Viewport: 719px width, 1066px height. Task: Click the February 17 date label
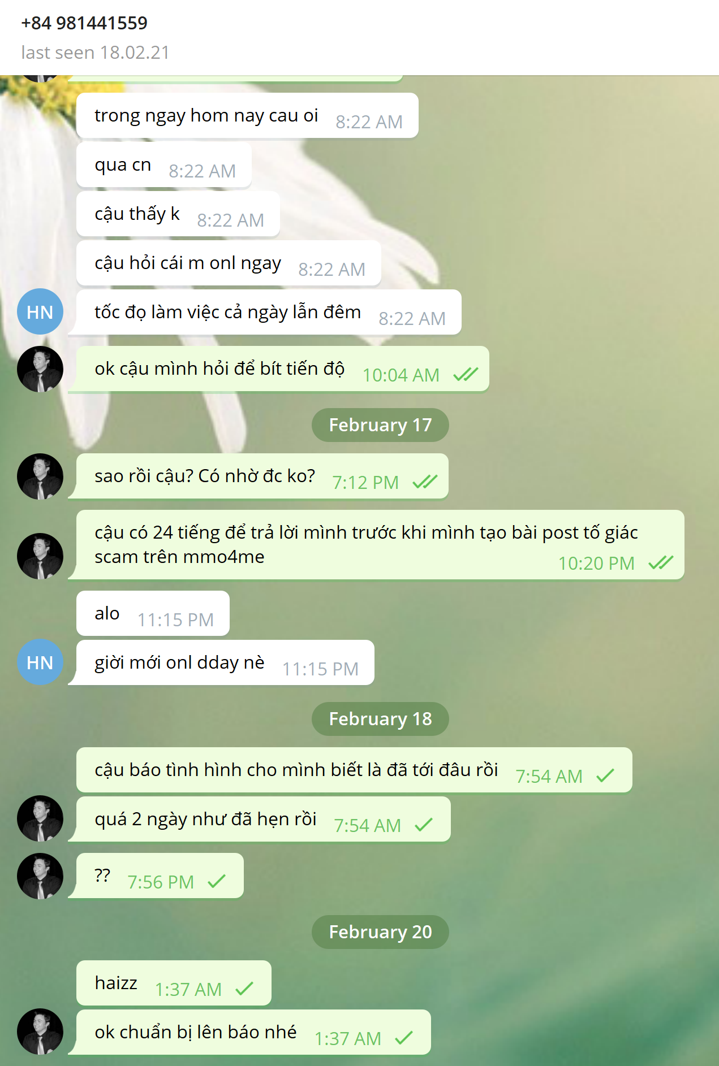[x=380, y=425]
